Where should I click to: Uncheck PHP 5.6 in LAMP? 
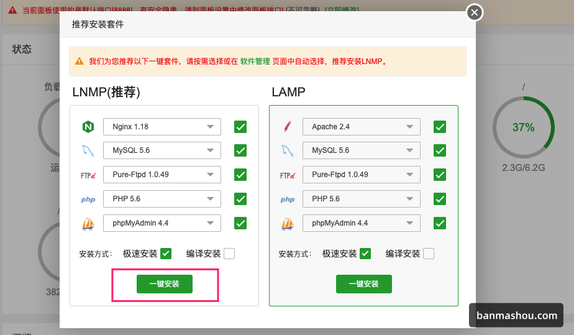click(440, 199)
